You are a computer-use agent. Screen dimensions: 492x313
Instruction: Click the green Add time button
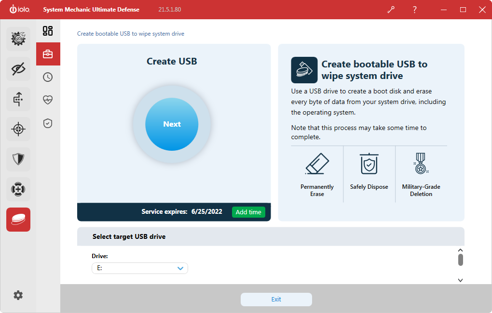click(248, 212)
